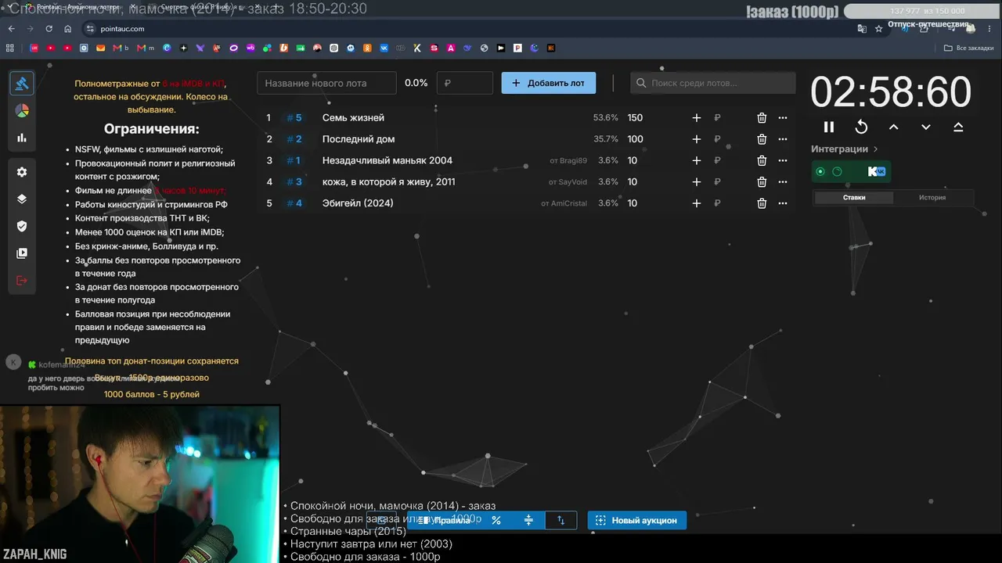Toggle the sort arrows button in bottom toolbar

click(x=560, y=520)
